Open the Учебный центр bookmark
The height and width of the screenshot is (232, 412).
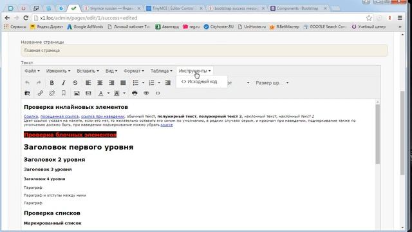point(369,27)
